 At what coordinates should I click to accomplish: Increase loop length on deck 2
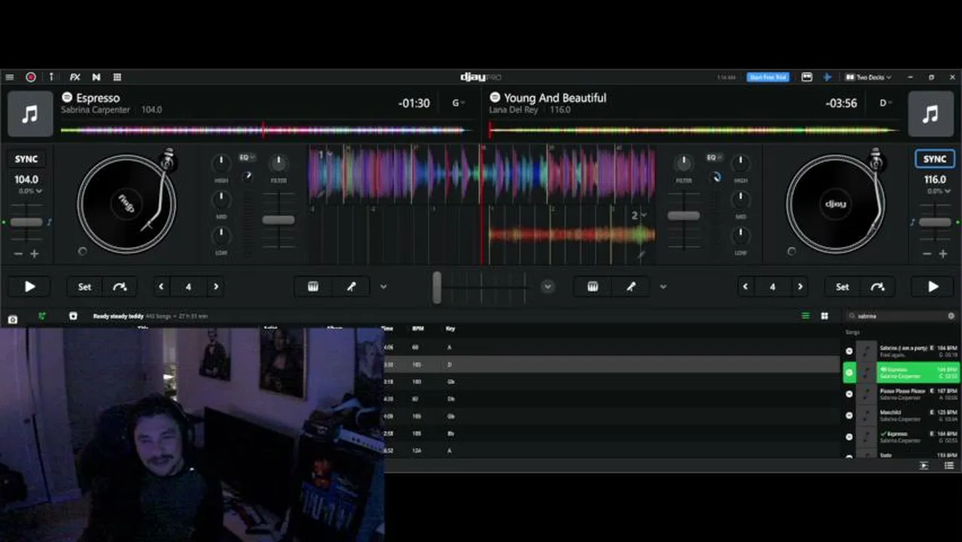tap(800, 287)
